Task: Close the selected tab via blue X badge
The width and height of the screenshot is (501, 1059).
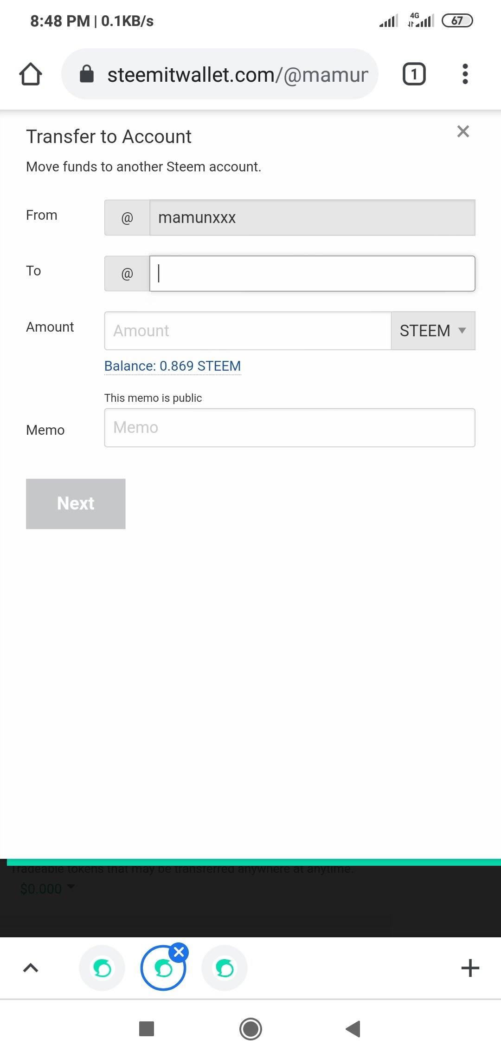Action: click(x=179, y=953)
